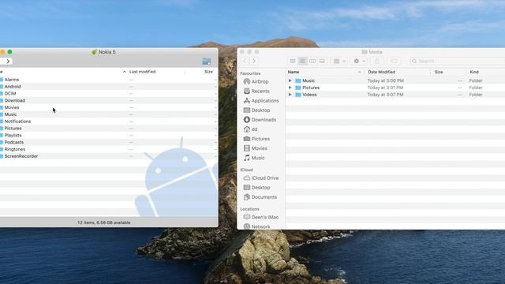Click the Finder share button
The width and height of the screenshot is (505, 284).
(x=377, y=61)
